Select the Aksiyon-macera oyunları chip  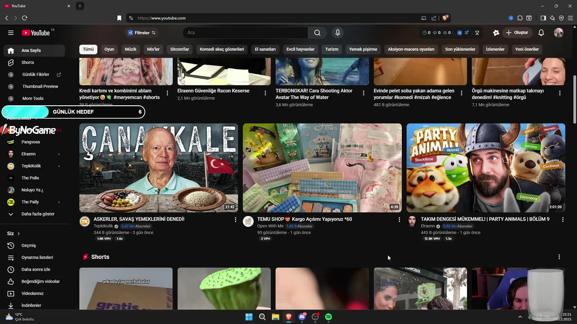point(411,49)
